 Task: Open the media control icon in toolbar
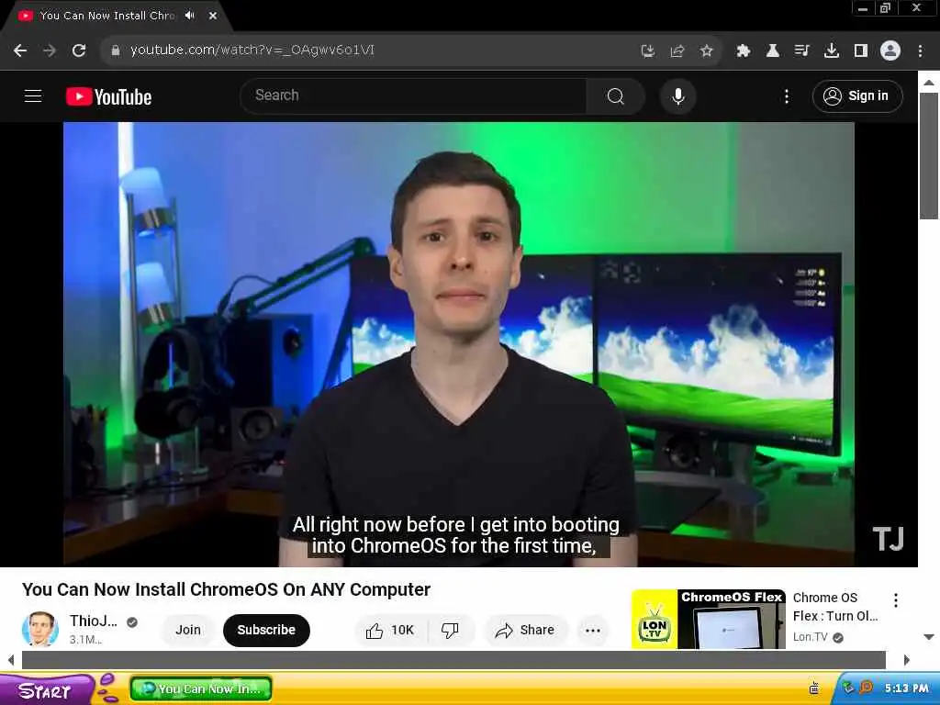pos(801,51)
